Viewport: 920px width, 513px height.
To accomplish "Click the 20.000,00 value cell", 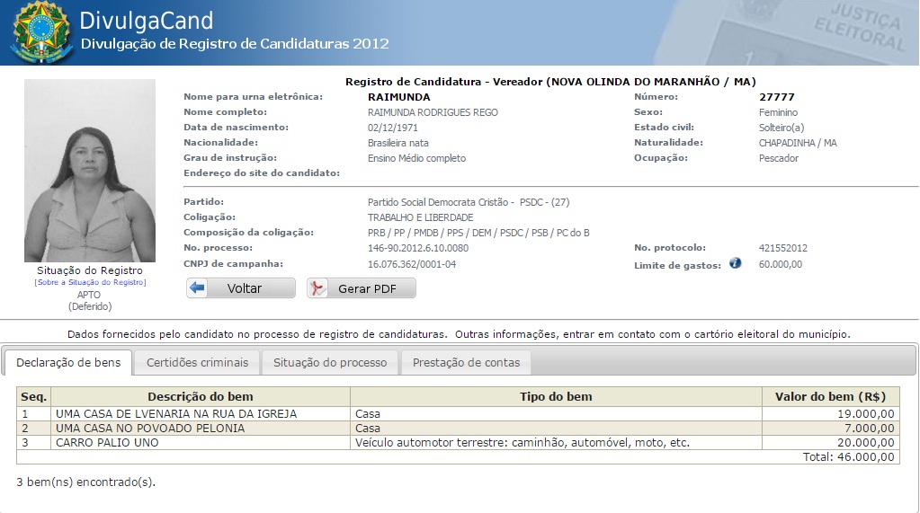I will 830,443.
